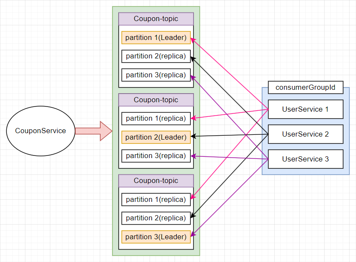356x262 pixels.
Task: Click the partition 2(Leader) box
Action: pos(156,137)
